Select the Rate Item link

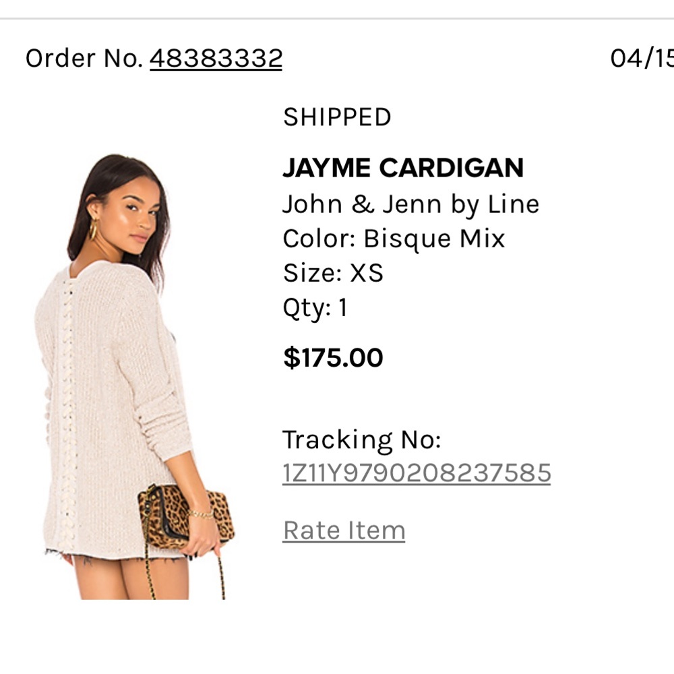(344, 530)
